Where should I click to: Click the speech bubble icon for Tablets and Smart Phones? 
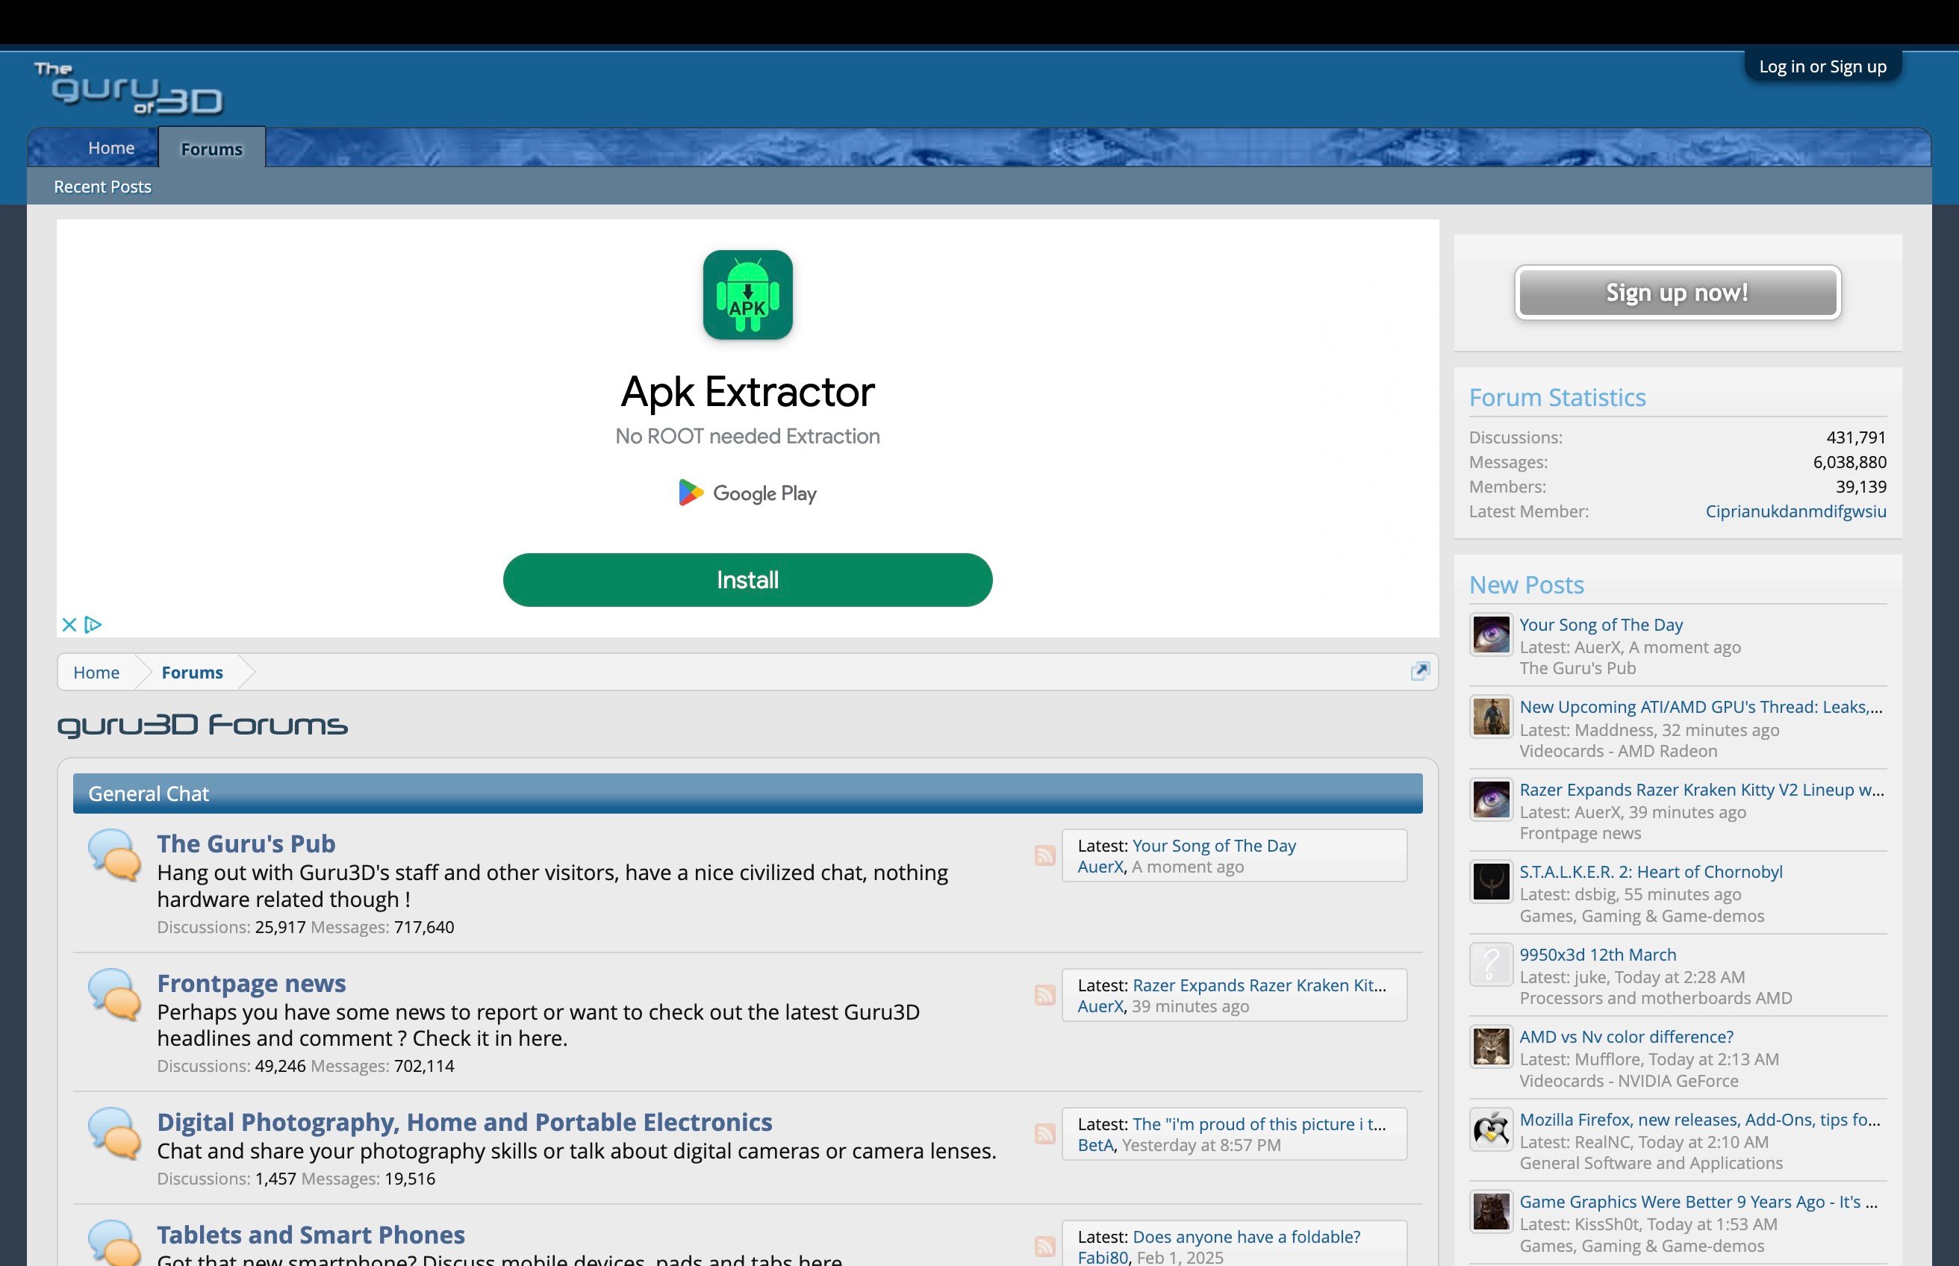point(114,1243)
